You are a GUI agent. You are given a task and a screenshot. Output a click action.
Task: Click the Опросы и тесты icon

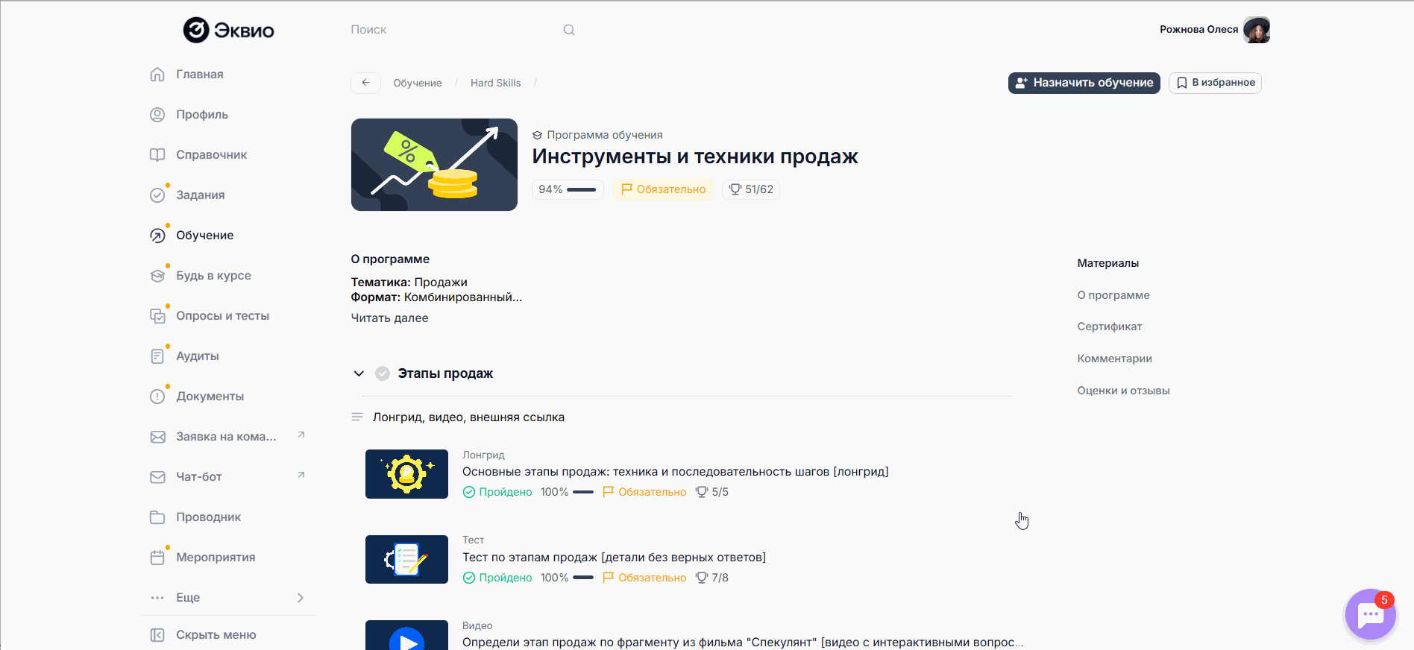157,316
